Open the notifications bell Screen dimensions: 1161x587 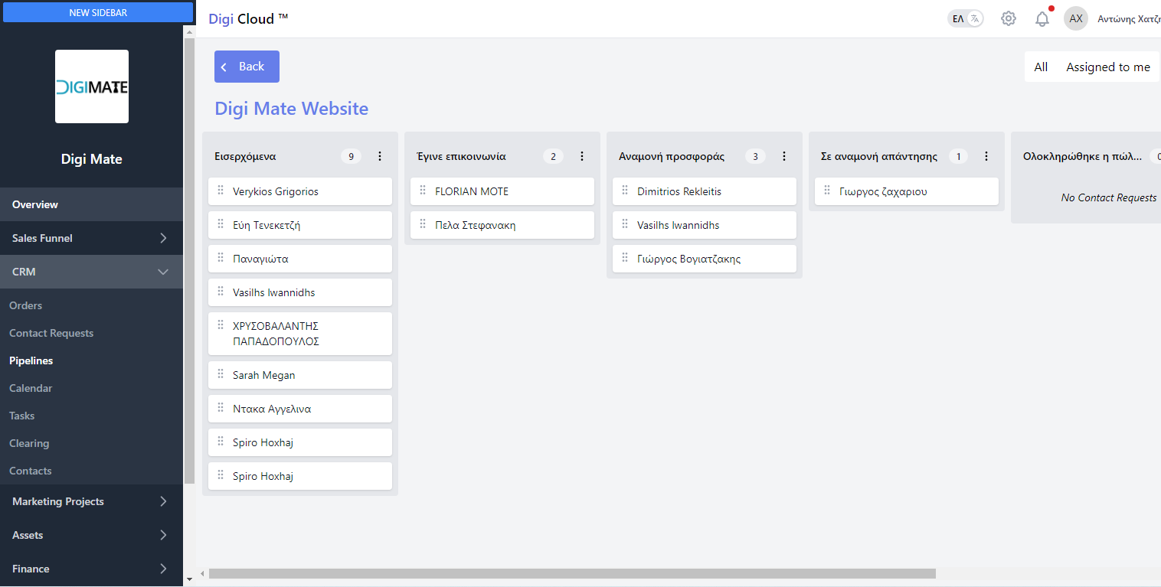coord(1042,19)
